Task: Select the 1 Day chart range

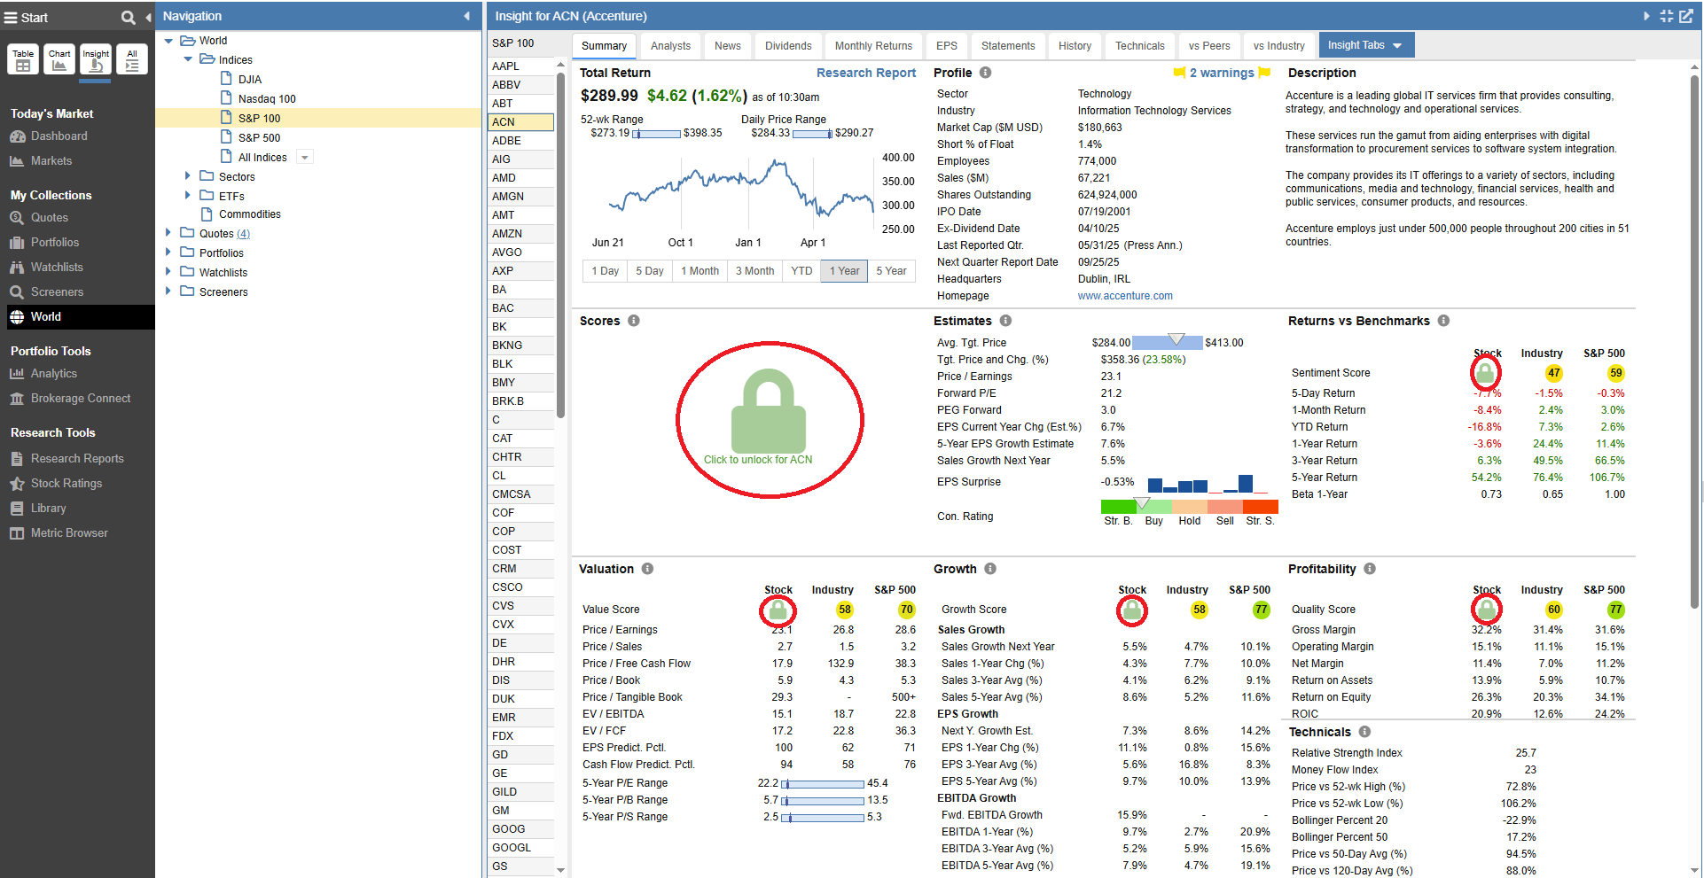Action: pyautogui.click(x=605, y=271)
